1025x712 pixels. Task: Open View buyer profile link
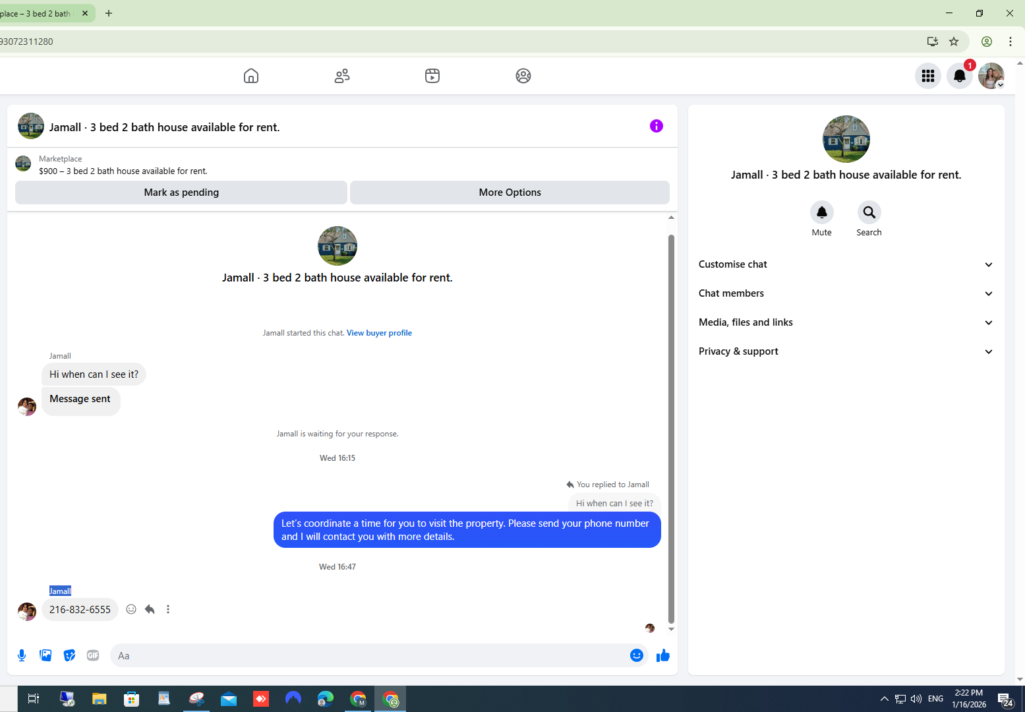coord(379,333)
